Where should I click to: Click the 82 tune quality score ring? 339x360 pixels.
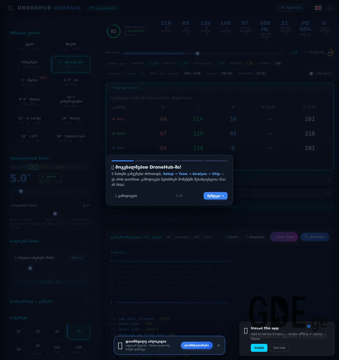coord(114,31)
